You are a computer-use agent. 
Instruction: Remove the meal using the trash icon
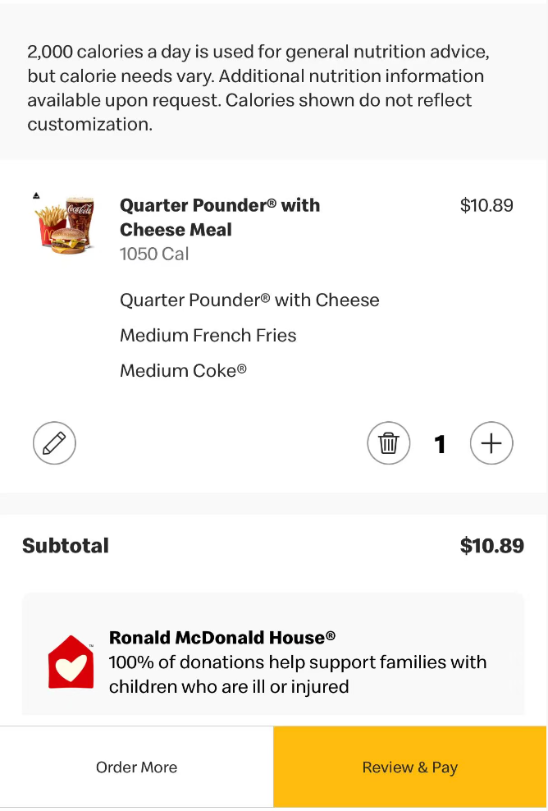click(x=388, y=444)
